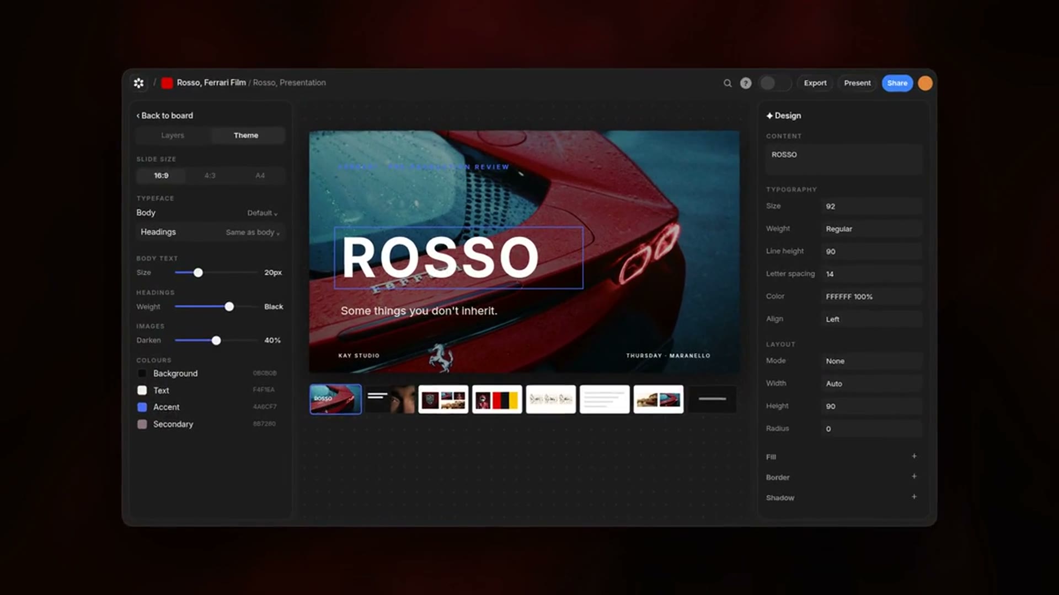
Task: Select the ROSSO headline on the slide
Action: (x=458, y=258)
